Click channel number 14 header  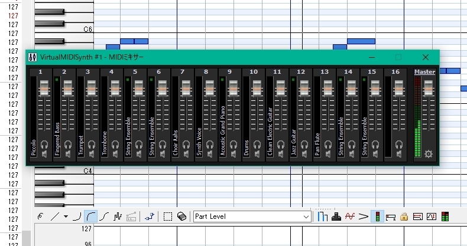348,71
